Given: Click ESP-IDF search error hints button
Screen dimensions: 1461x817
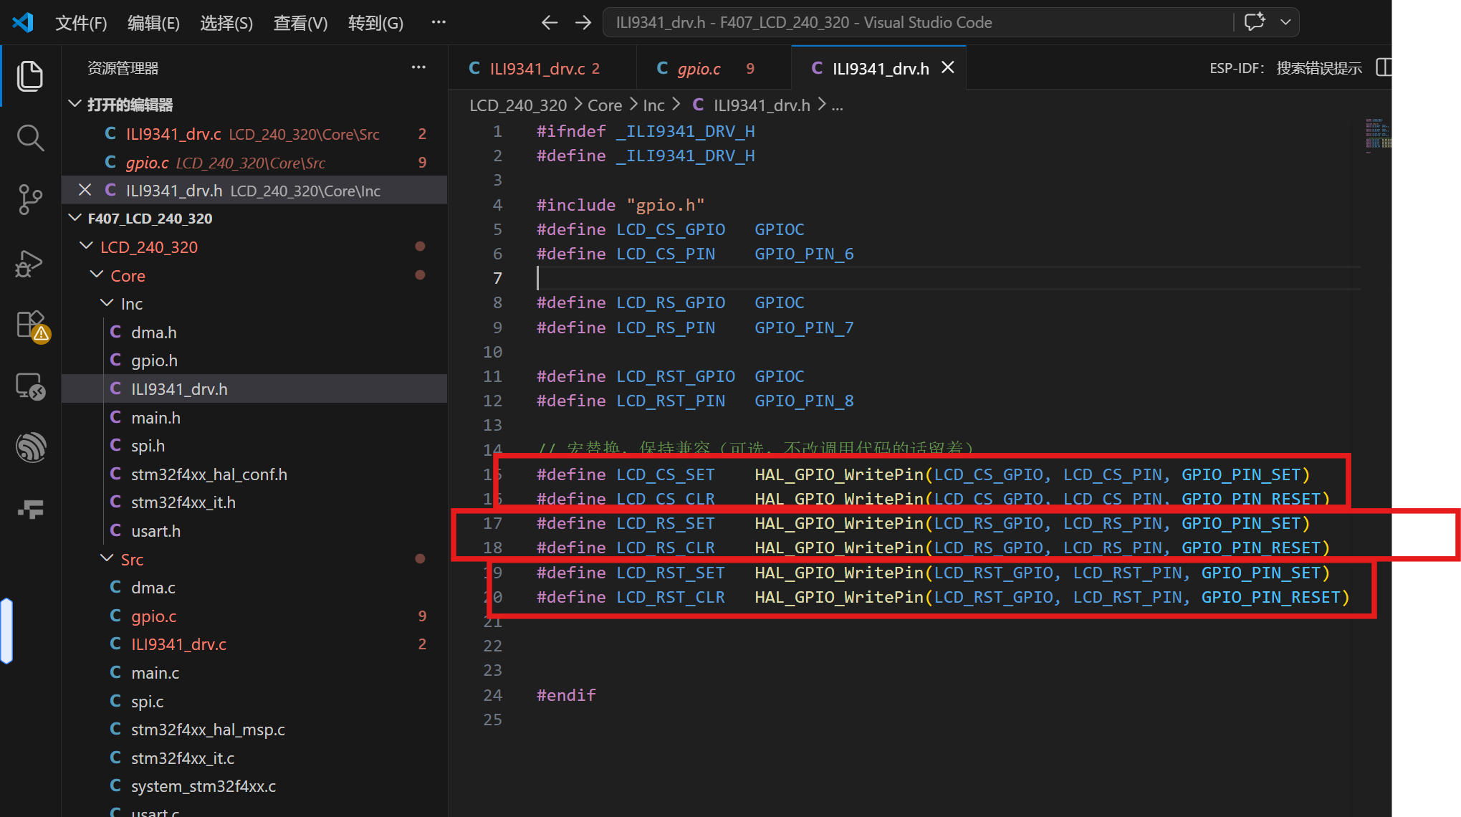Looking at the screenshot, I should [x=1285, y=68].
